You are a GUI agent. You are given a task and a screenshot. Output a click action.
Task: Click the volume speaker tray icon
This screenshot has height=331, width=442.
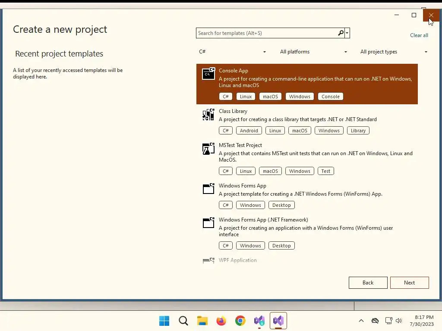pos(398,321)
